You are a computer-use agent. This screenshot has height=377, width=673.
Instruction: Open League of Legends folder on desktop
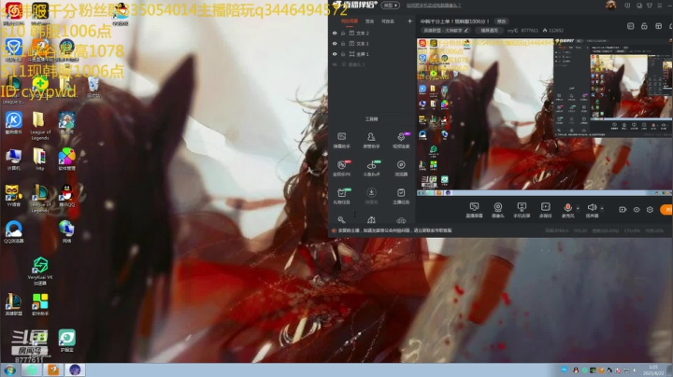click(x=39, y=126)
